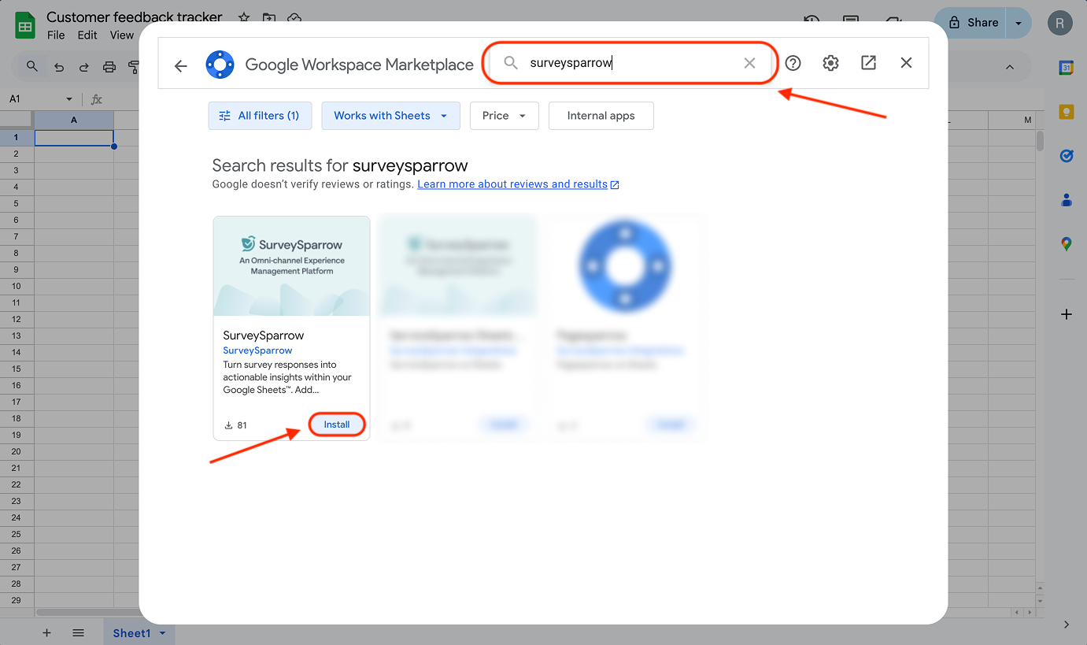Open the Sheet1 tab dropdown arrow
The image size is (1087, 645).
[163, 633]
